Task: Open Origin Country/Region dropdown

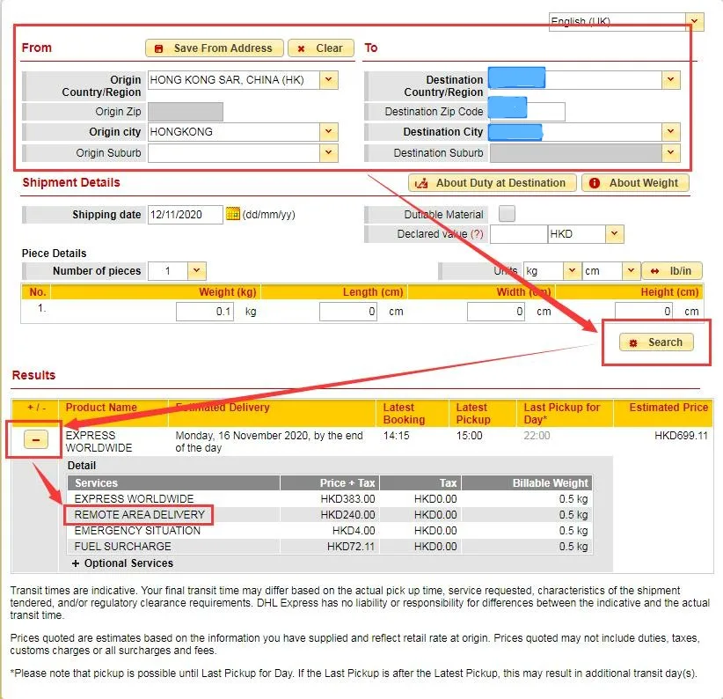Action: click(328, 80)
